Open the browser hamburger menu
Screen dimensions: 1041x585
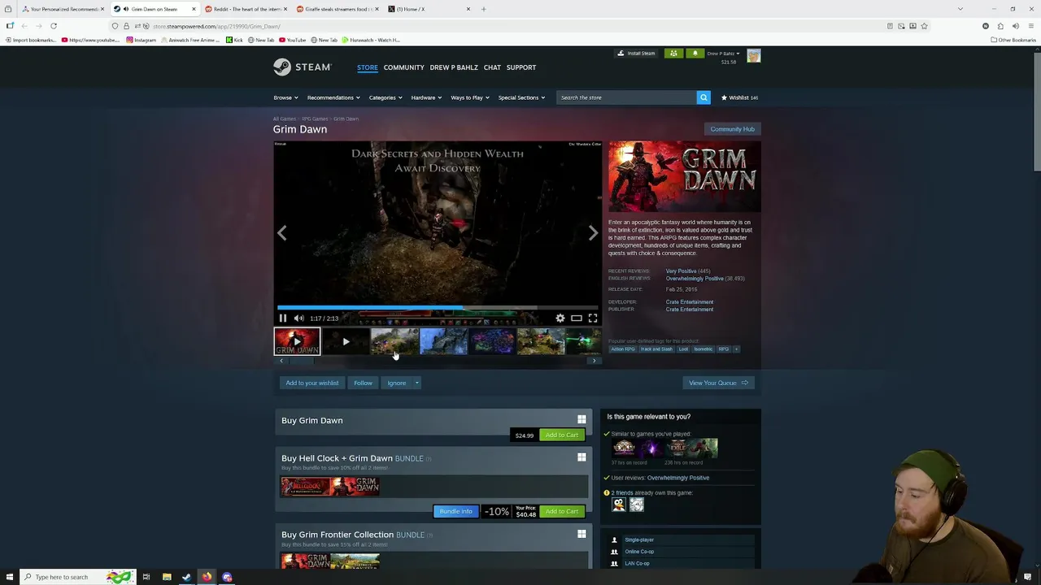point(1030,26)
